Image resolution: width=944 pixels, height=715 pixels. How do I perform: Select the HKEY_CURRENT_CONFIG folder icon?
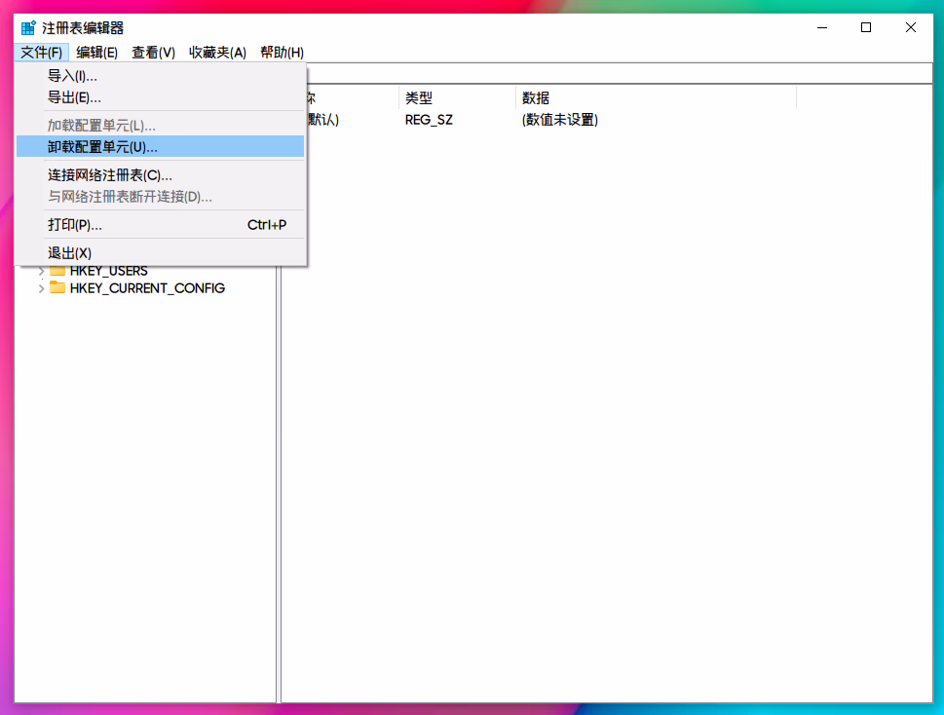57,287
